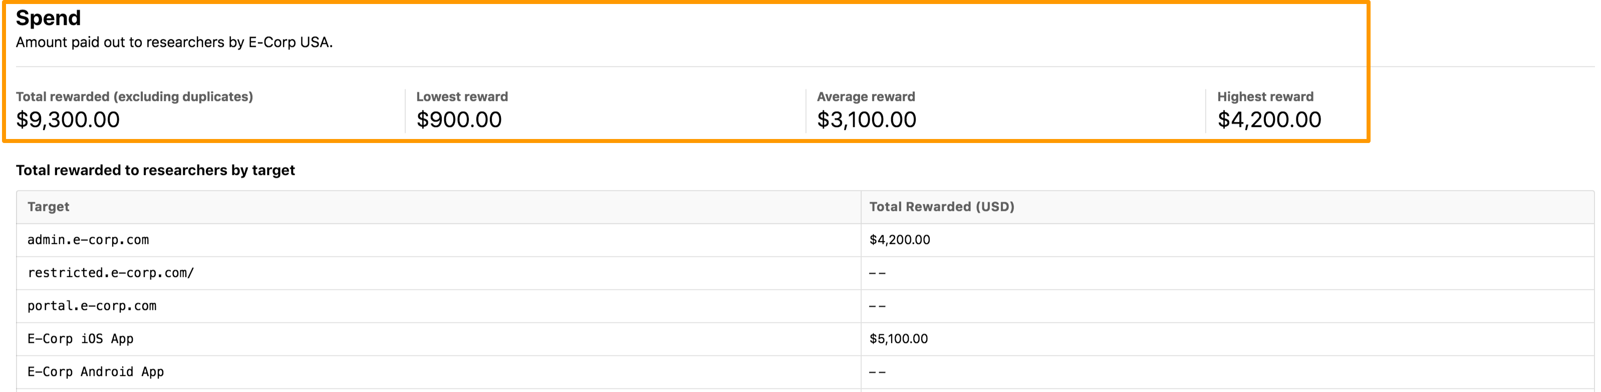Click the Lowest reward $900.00 figure

click(459, 119)
